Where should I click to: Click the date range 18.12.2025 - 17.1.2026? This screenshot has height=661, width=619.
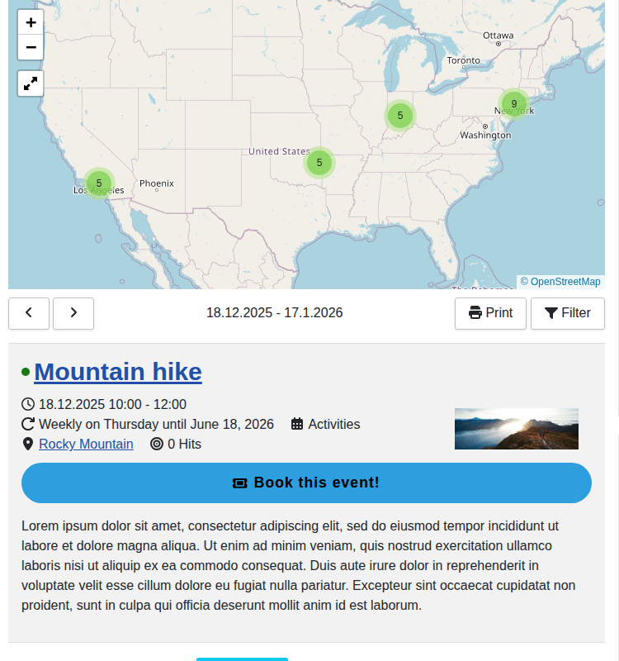pyautogui.click(x=274, y=313)
